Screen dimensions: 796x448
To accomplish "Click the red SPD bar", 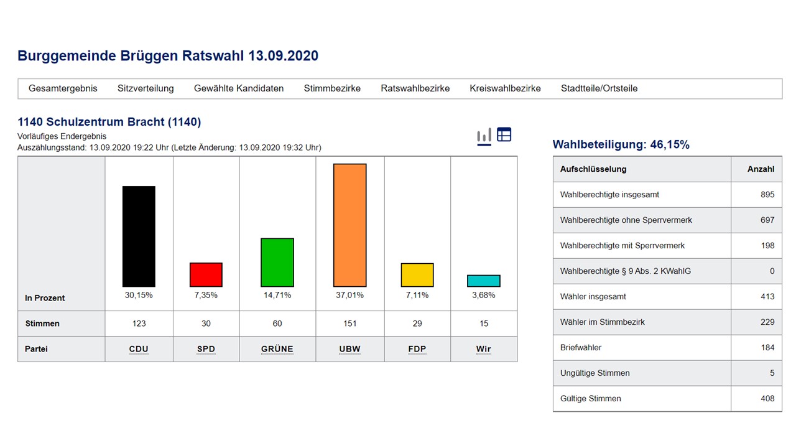I will tap(206, 274).
